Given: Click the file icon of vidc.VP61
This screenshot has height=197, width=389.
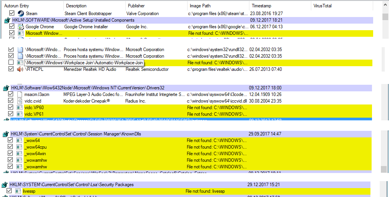Looking at the screenshot, I should pos(19,114).
